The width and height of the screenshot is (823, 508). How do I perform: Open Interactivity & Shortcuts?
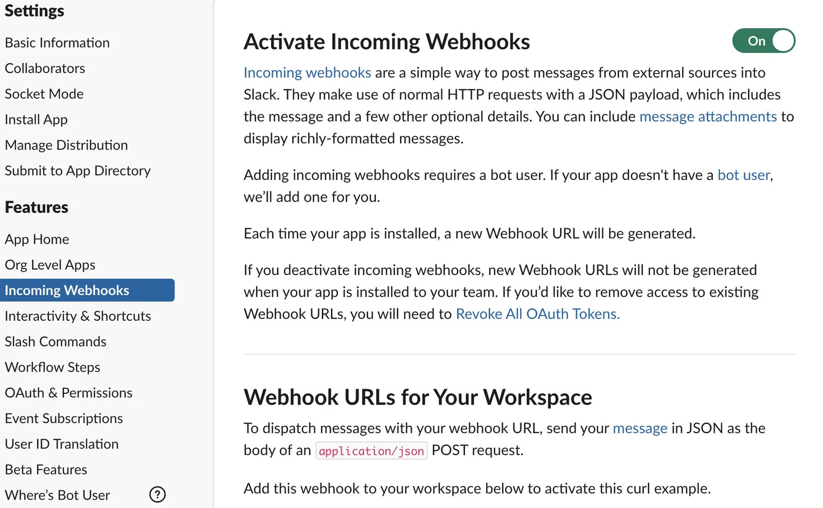tap(78, 316)
